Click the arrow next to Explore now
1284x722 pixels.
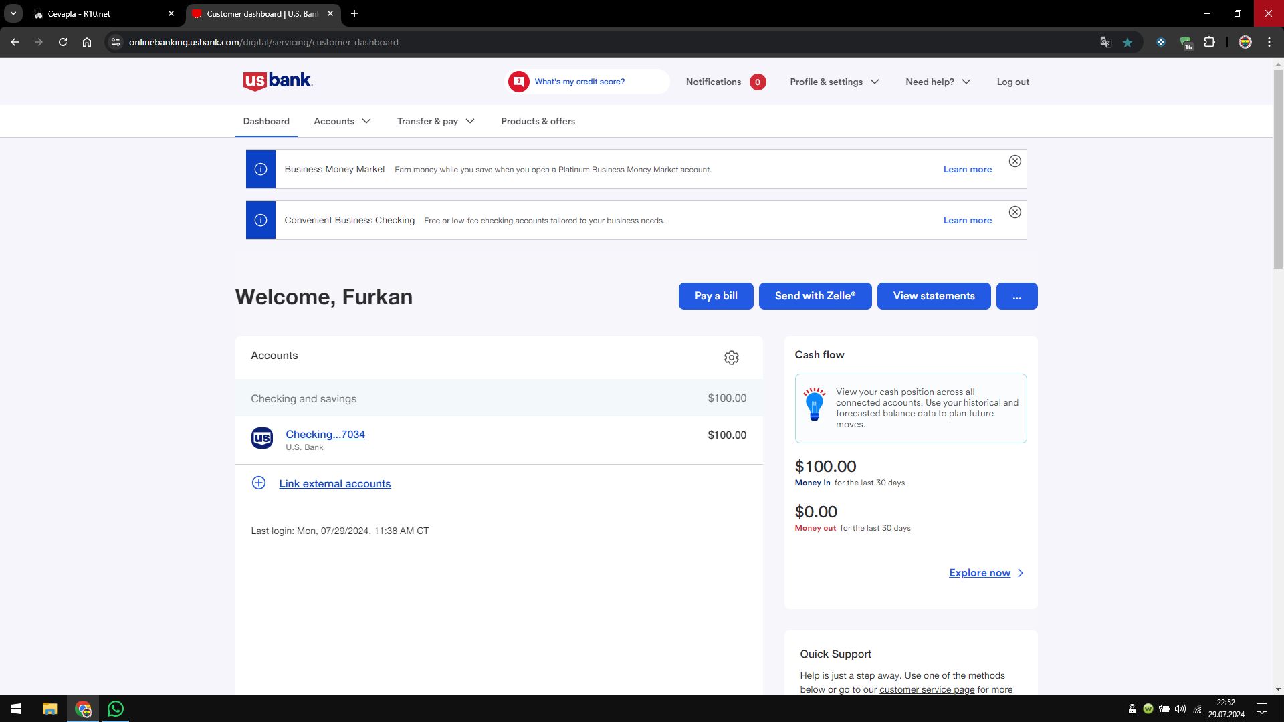pos(1021,573)
